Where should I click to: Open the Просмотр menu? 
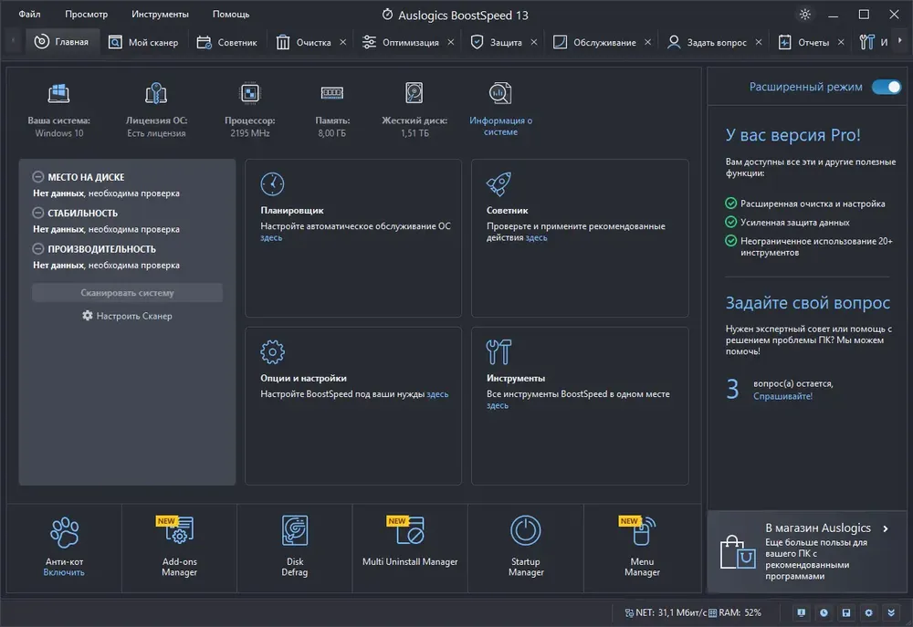click(x=86, y=14)
